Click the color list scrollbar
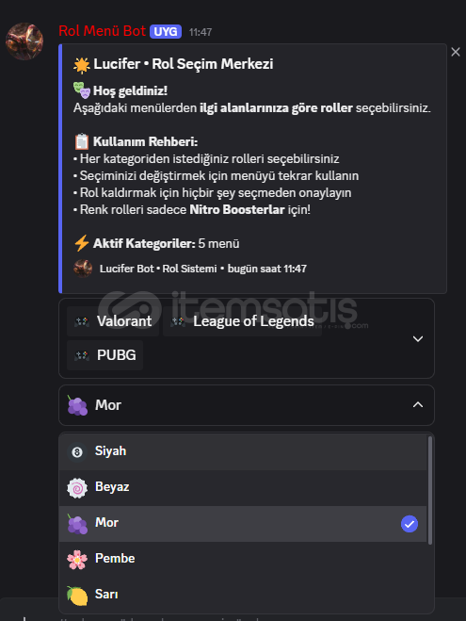Viewport: 466px width, 621px height. (x=430, y=490)
